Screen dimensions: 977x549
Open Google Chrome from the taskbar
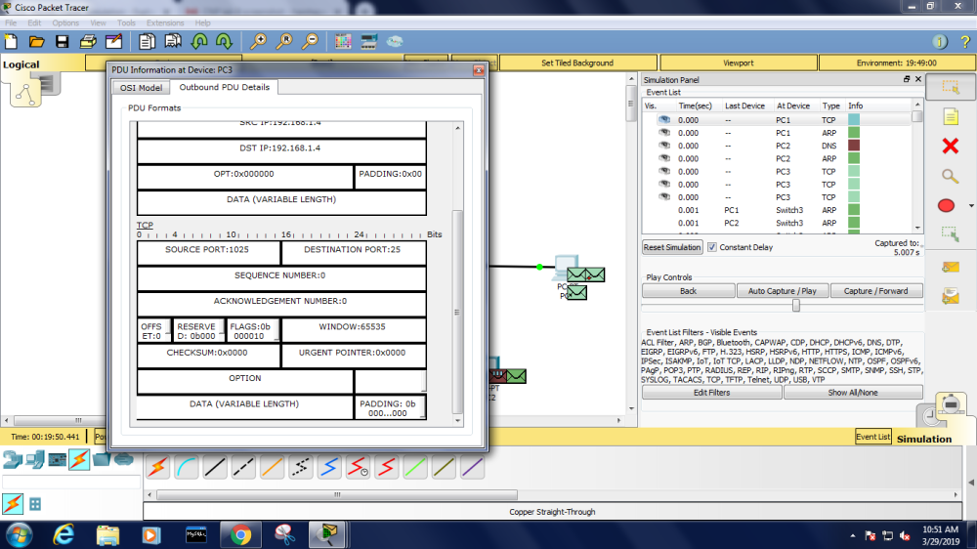[x=240, y=534]
